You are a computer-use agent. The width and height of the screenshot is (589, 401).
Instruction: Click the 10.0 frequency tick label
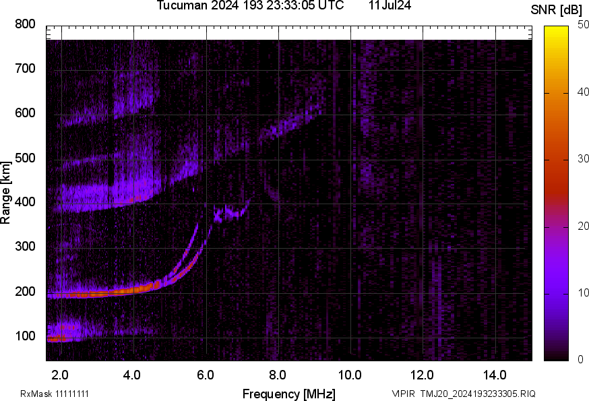coord(350,375)
